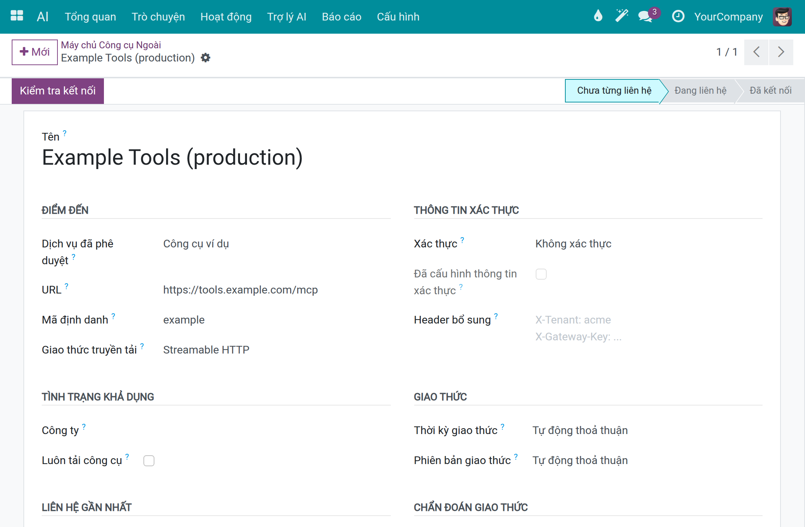Click the magic wand icon
Viewport: 805px width, 527px height.
[622, 16]
